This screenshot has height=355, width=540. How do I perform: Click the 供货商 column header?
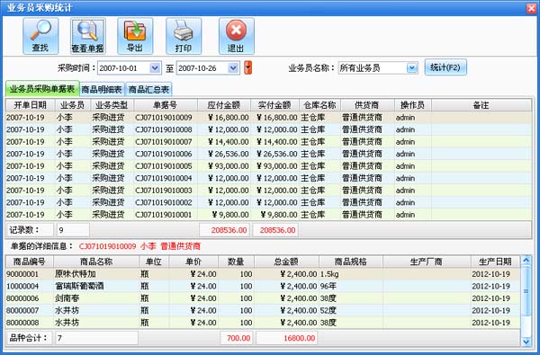[x=367, y=105]
